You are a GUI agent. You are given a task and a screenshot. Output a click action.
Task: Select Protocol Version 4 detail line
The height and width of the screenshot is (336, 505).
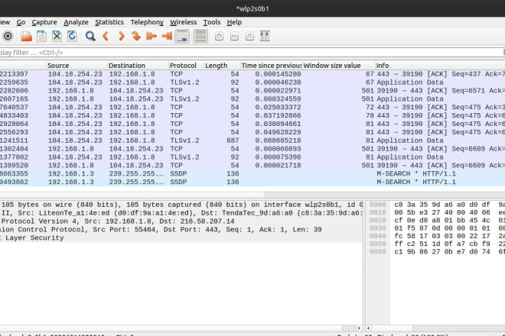click(181, 221)
